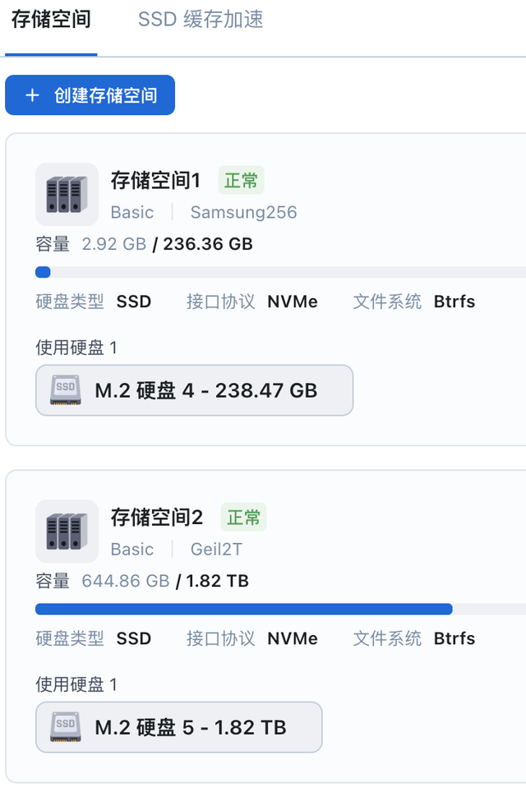Click the 正常 status badge of 存储空间2
526x792 pixels.
243,517
